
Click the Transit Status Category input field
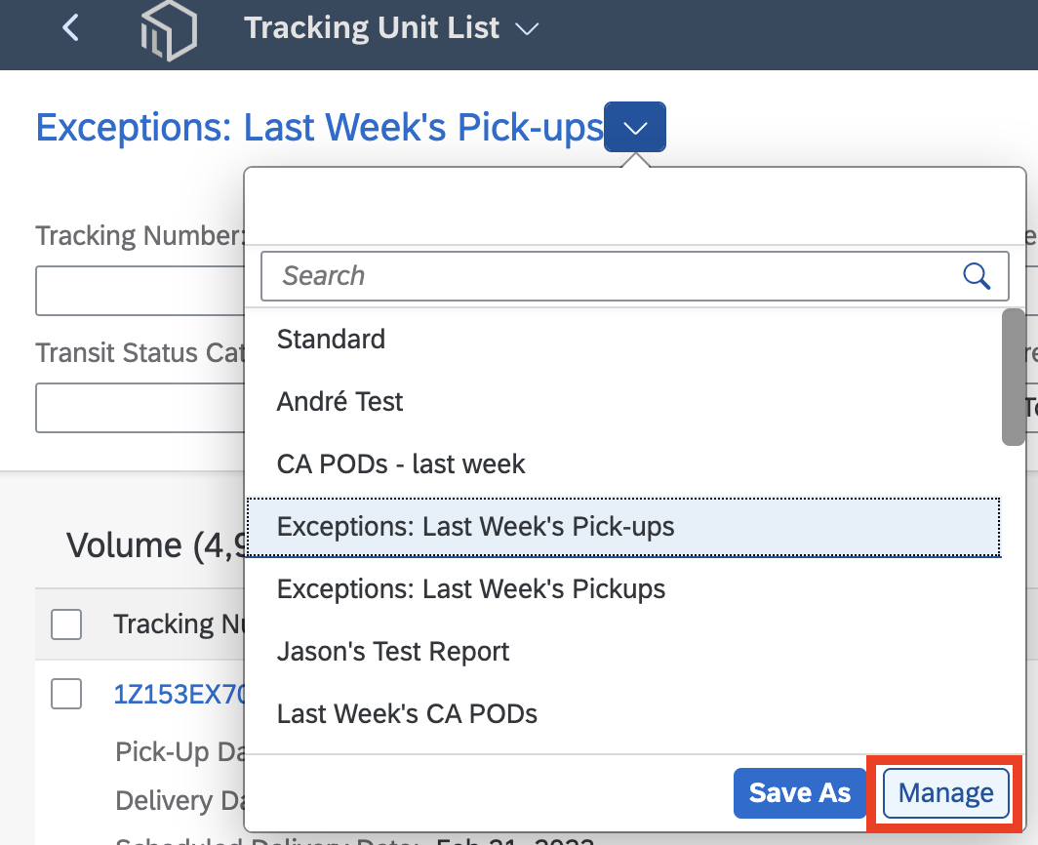(x=140, y=408)
